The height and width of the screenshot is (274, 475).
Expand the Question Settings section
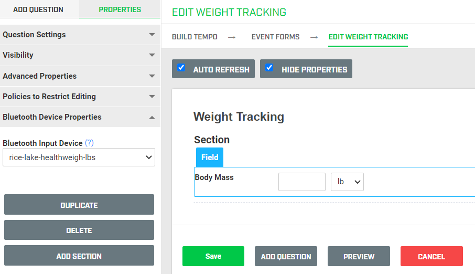point(80,35)
